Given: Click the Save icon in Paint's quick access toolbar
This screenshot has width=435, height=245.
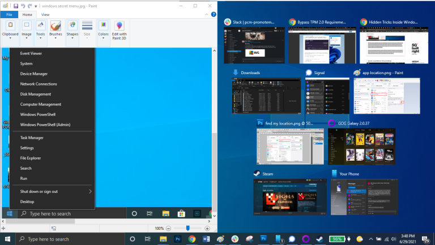Looking at the screenshot, I should coord(16,6).
